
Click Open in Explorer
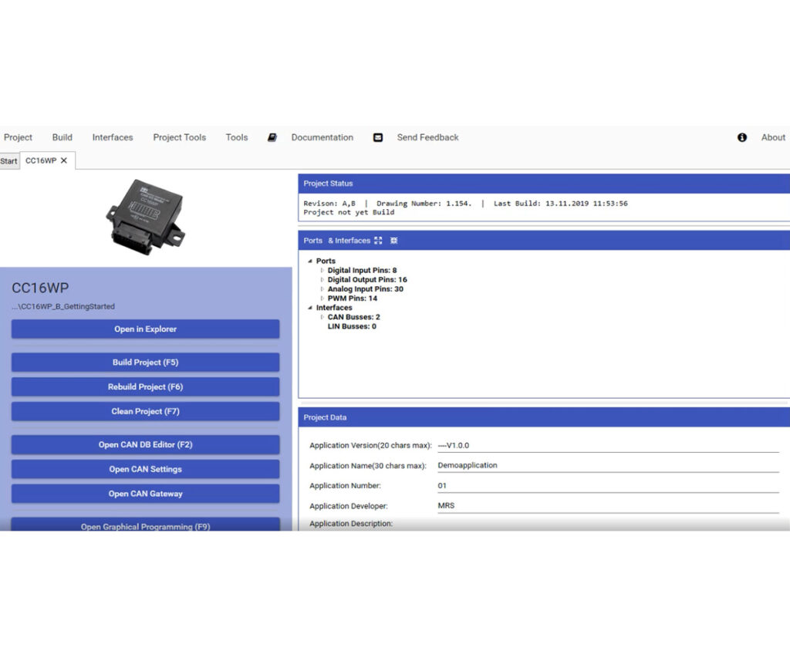[x=145, y=329]
